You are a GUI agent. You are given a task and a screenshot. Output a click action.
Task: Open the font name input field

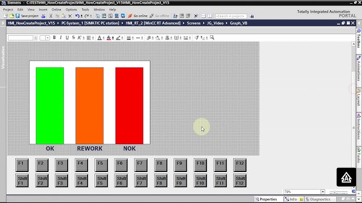[x=21, y=38]
